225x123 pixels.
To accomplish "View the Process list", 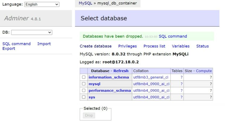I will pyautogui.click(x=154, y=46).
